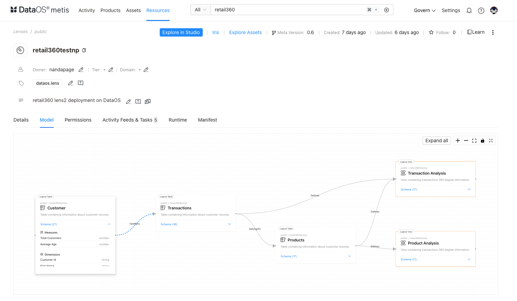Click Explore in Studio button

click(x=181, y=32)
